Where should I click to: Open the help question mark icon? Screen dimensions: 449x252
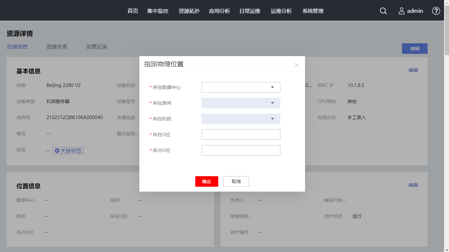coord(436,11)
